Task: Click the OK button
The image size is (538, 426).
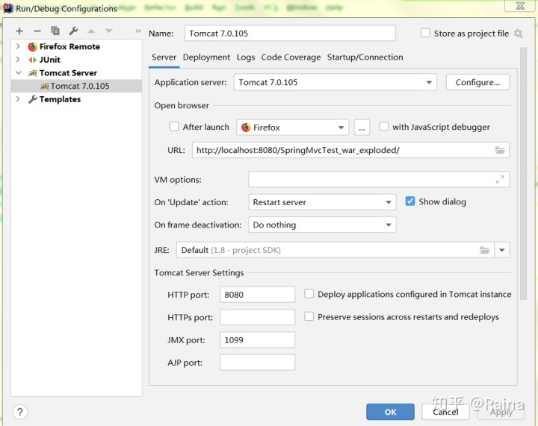Action: tap(390, 412)
